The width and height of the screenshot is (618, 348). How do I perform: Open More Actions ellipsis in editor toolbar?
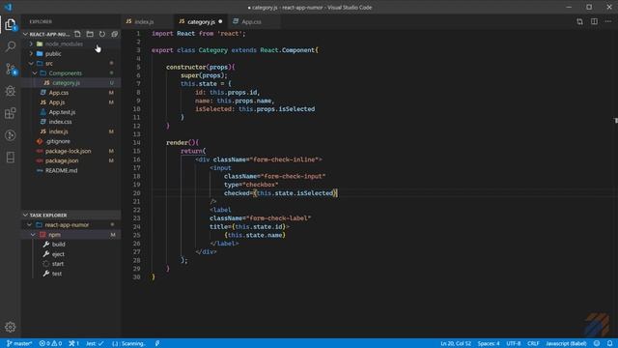pyautogui.click(x=608, y=21)
